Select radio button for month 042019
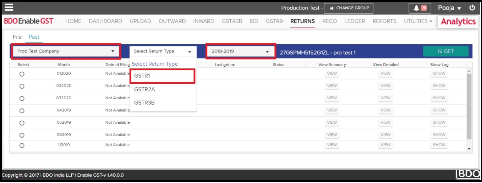 22,111
